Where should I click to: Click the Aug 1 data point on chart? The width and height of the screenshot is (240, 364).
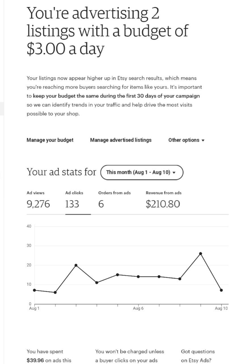click(34, 290)
